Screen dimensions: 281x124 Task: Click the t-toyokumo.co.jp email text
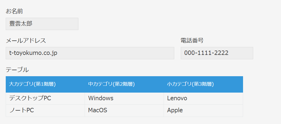[33, 53]
